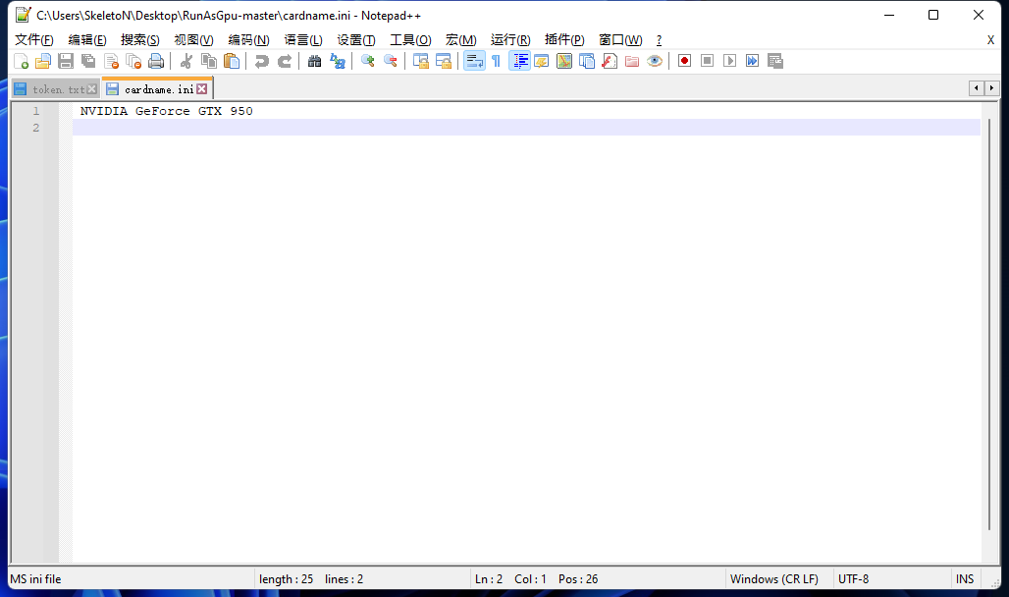
Task: Toggle word wrap in the toolbar
Action: click(x=474, y=61)
